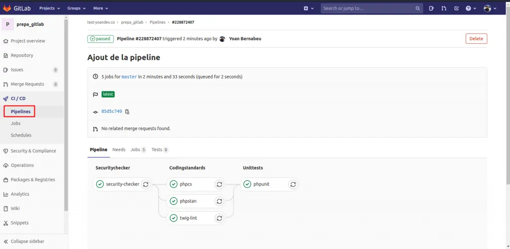Delete this pipeline
The width and height of the screenshot is (510, 249).
(476, 39)
